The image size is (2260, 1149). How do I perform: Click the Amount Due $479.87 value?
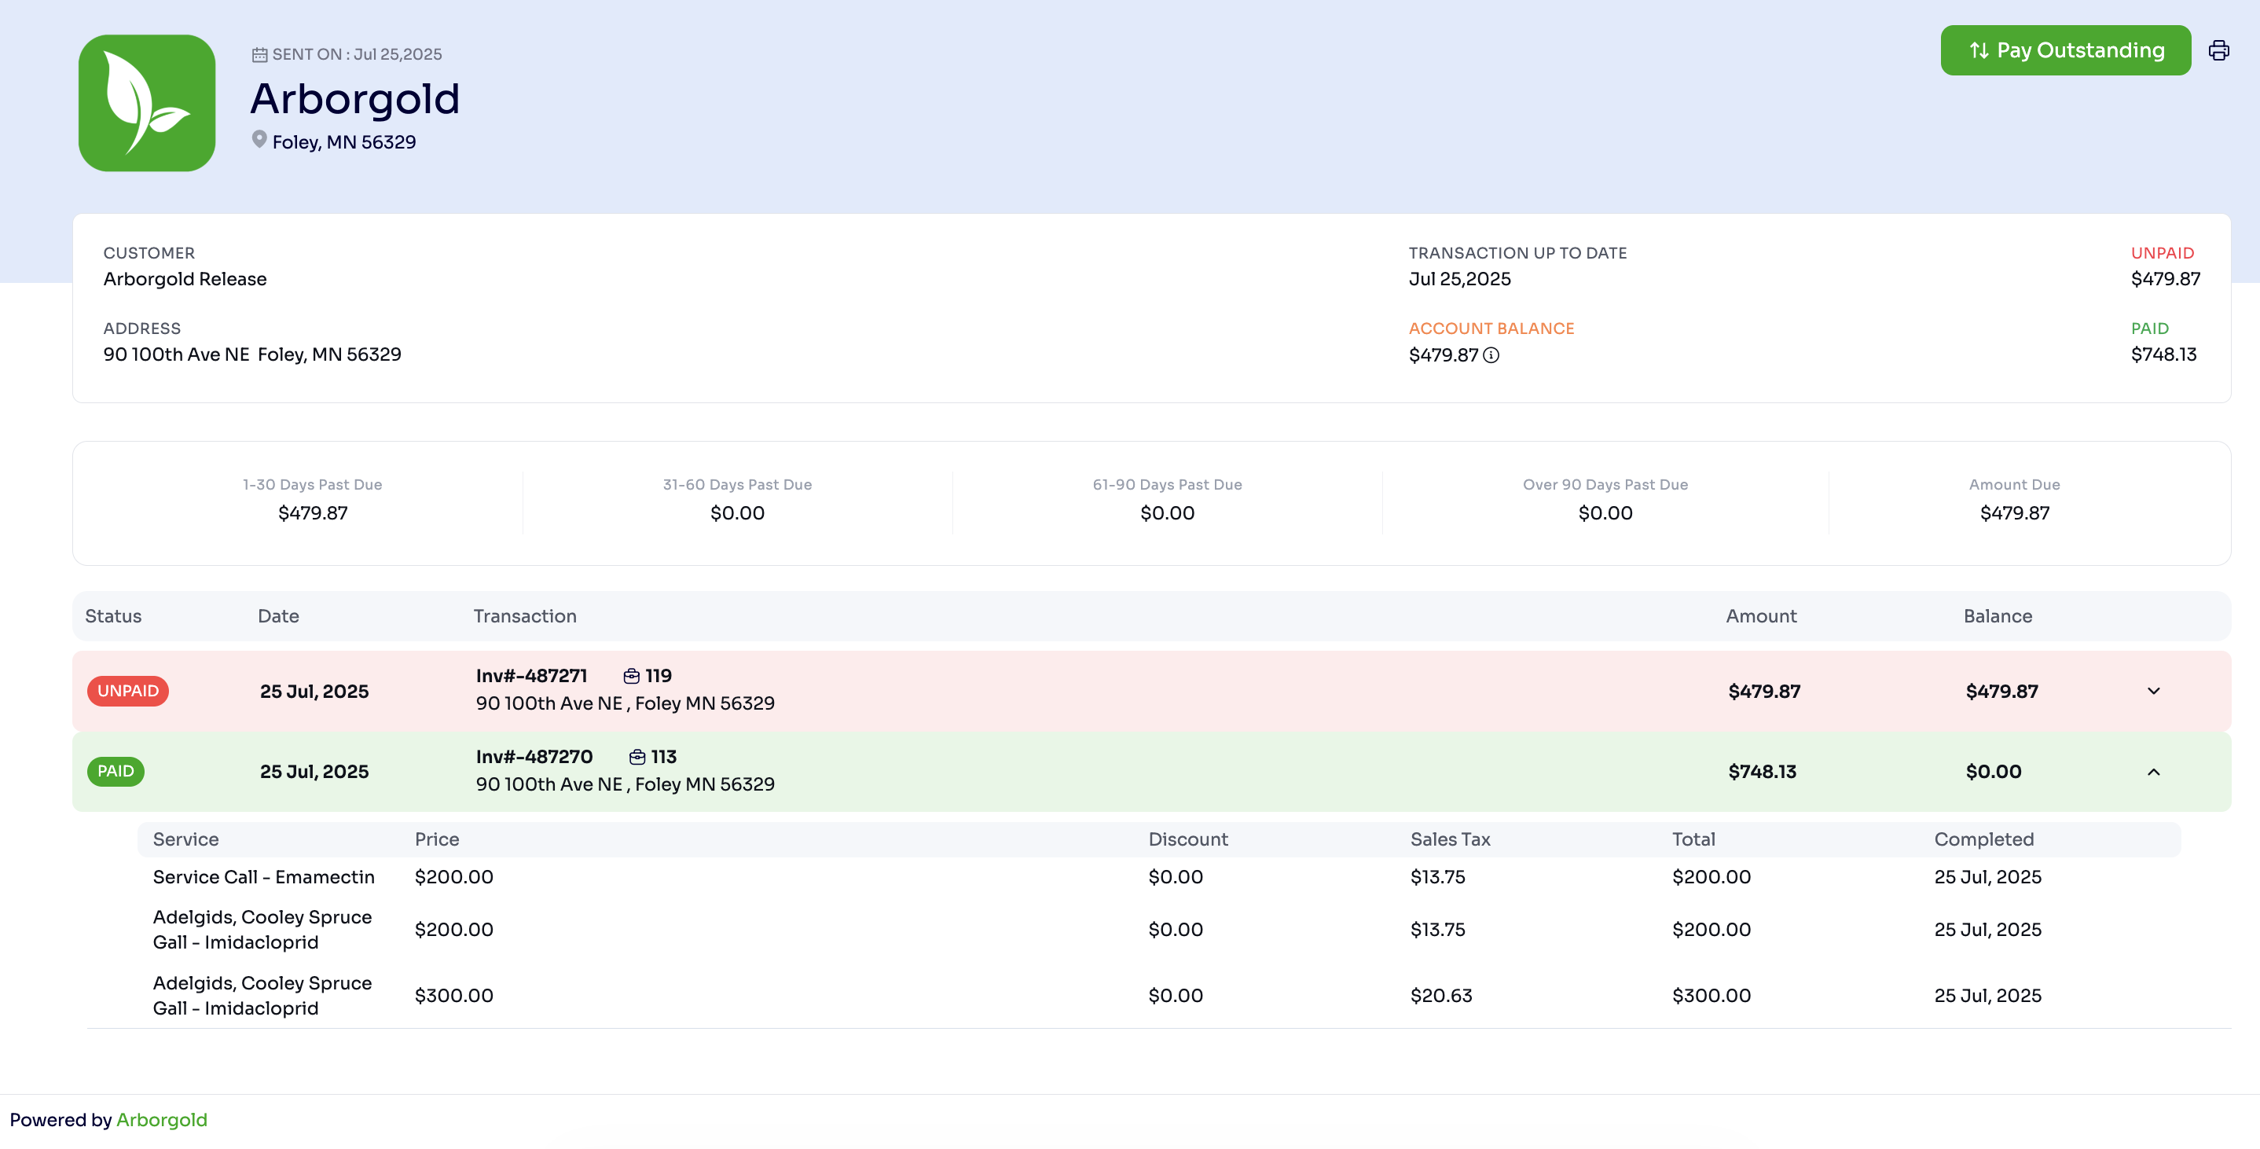coord(2016,512)
